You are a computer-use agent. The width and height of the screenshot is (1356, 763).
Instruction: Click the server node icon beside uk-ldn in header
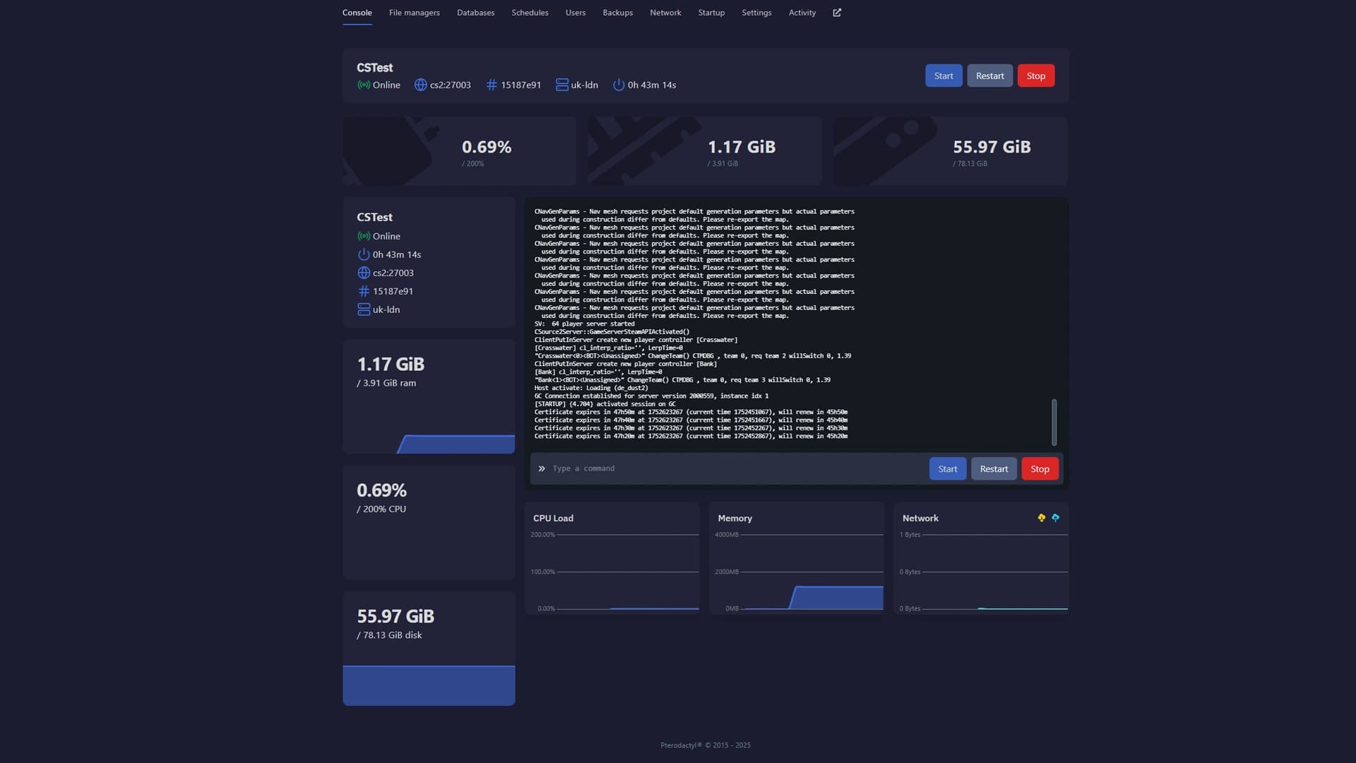coord(562,85)
